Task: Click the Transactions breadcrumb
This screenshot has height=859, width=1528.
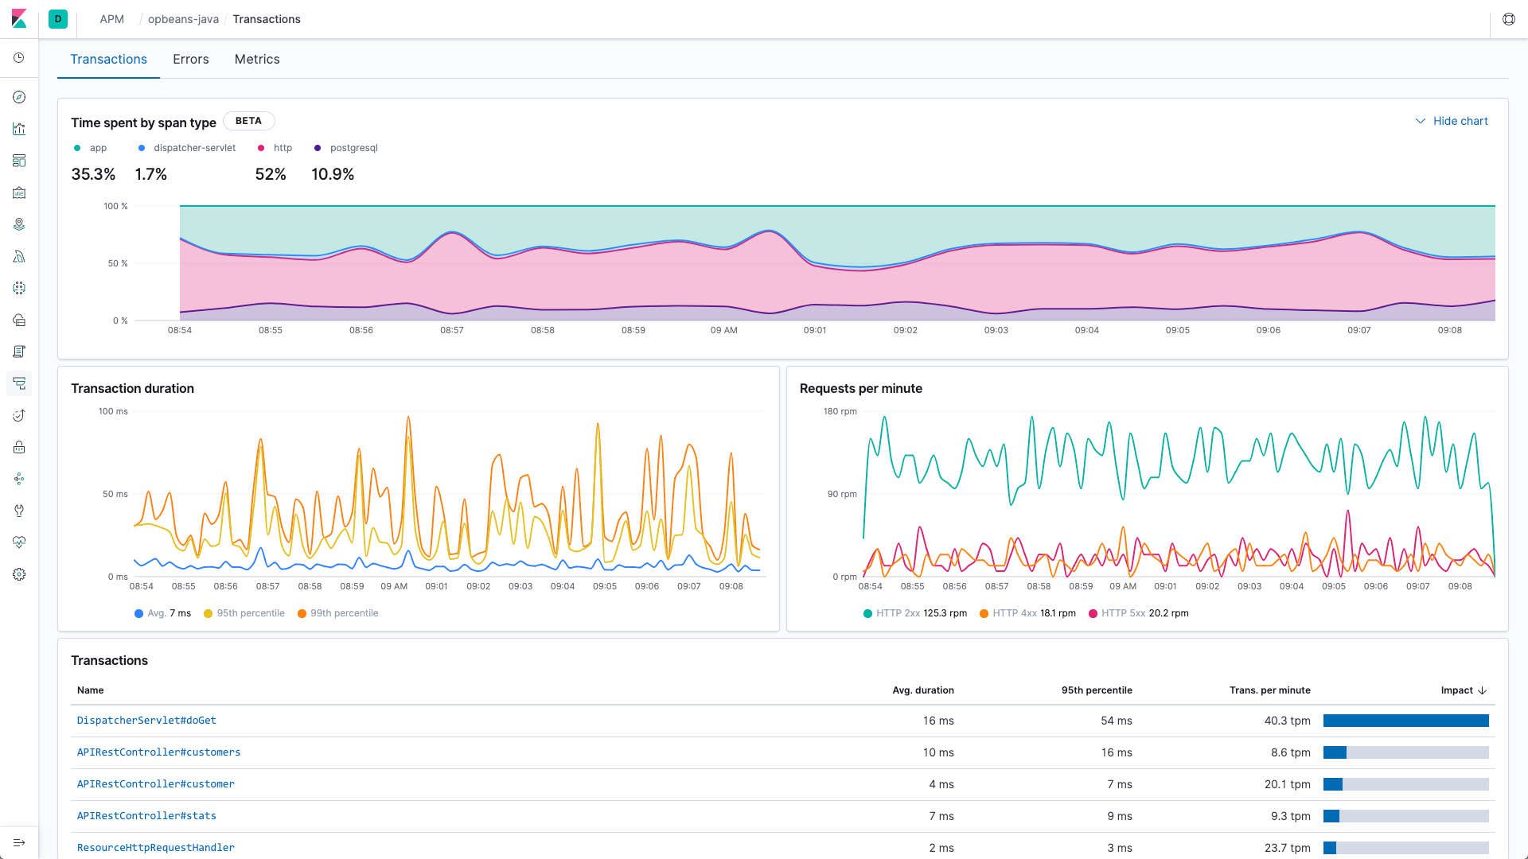Action: (267, 19)
